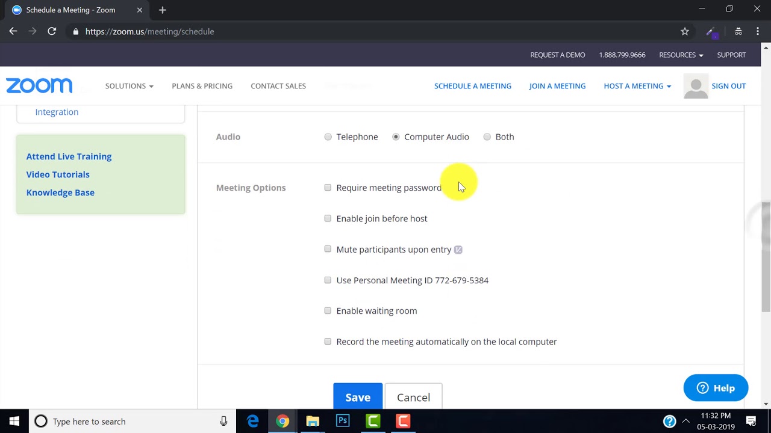Select the Telephone audio option
The image size is (771, 433).
point(328,137)
